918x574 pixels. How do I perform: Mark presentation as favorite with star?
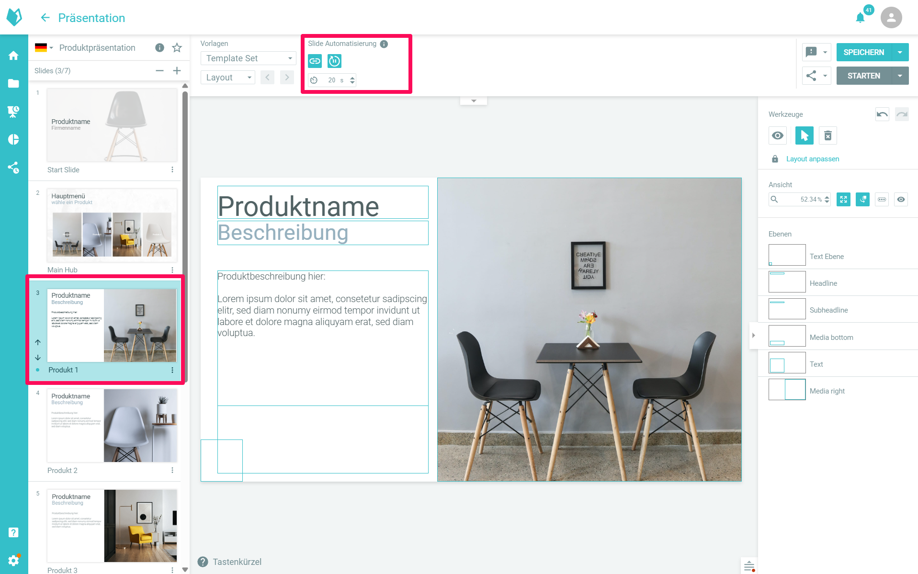pyautogui.click(x=177, y=48)
